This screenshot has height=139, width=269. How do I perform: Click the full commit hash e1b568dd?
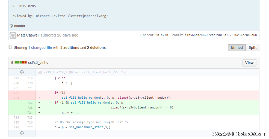pos(221,35)
